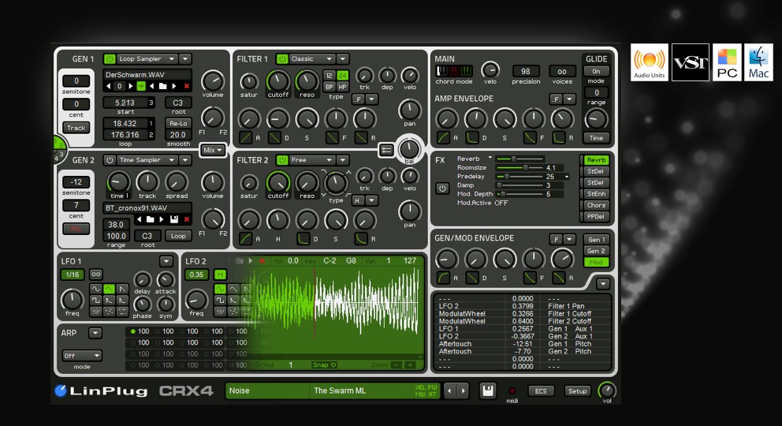Adjust the Predelay slider
Viewport: 782px width, 426px height.
(519, 177)
